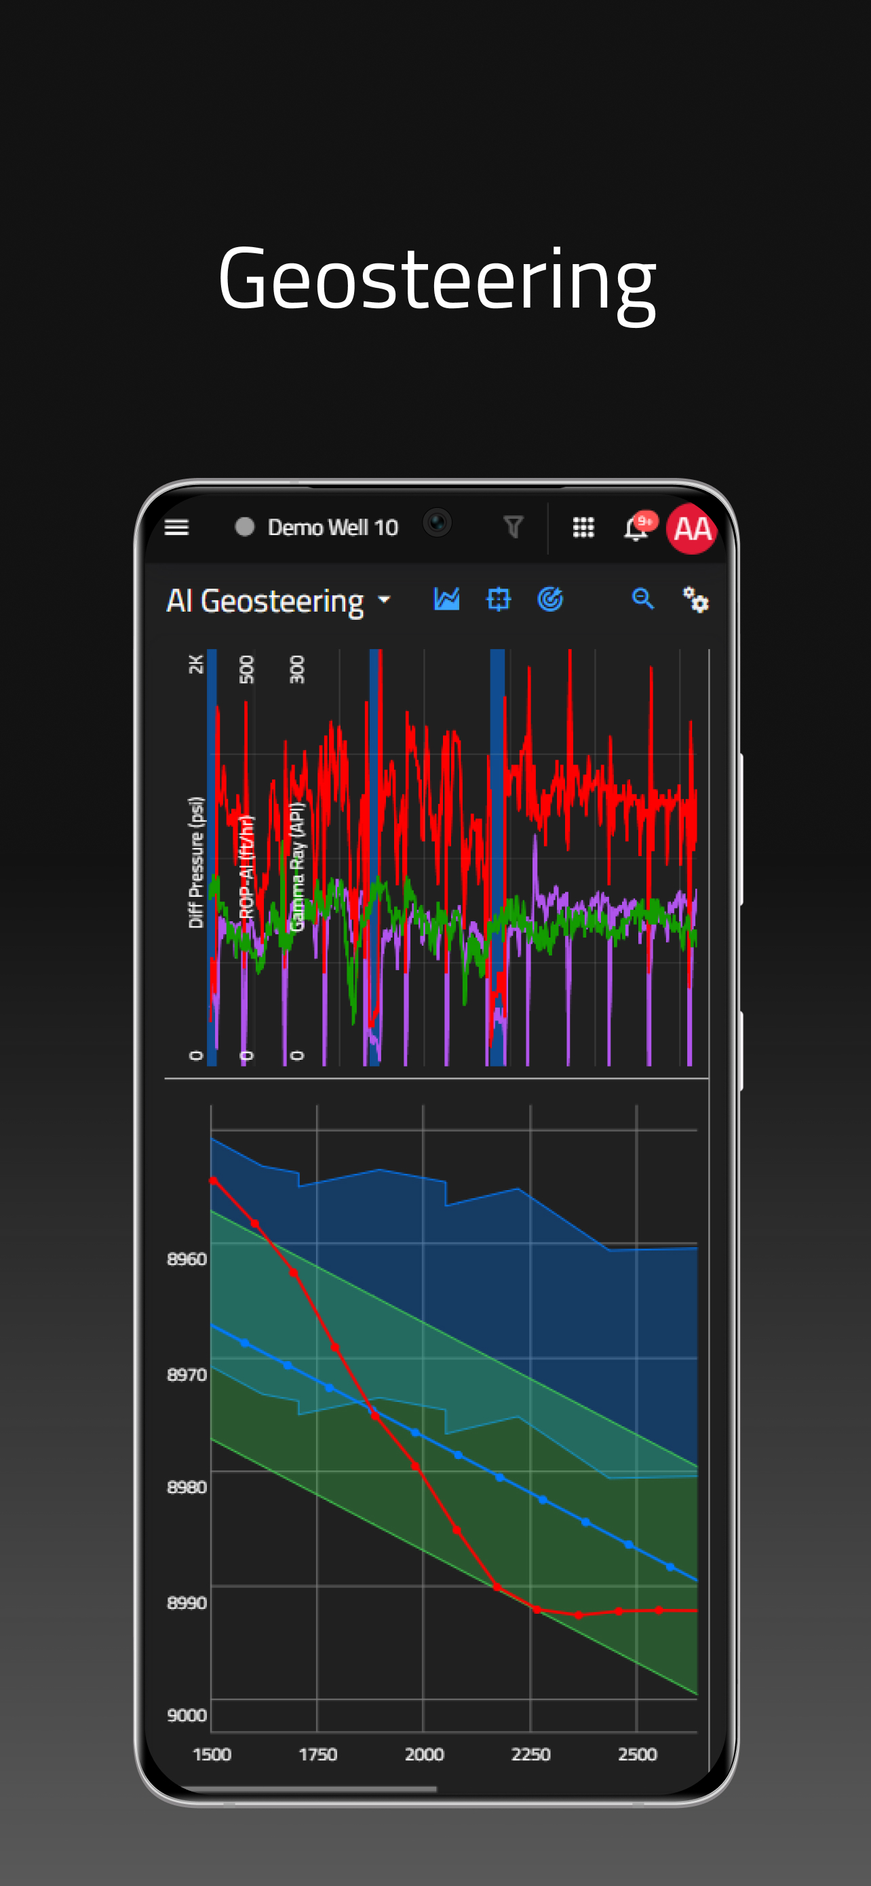871x1886 pixels.
Task: Click the 2000 horizontal axis label
Action: click(x=424, y=1754)
